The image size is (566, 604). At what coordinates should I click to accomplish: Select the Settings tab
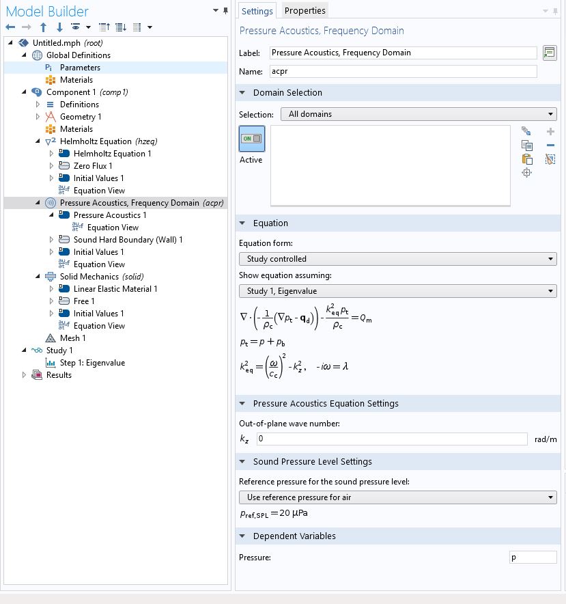click(257, 11)
